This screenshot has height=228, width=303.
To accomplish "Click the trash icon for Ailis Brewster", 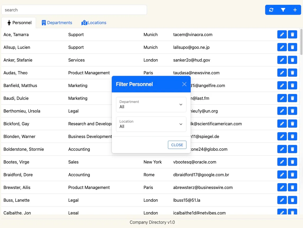I will tap(292, 187).
